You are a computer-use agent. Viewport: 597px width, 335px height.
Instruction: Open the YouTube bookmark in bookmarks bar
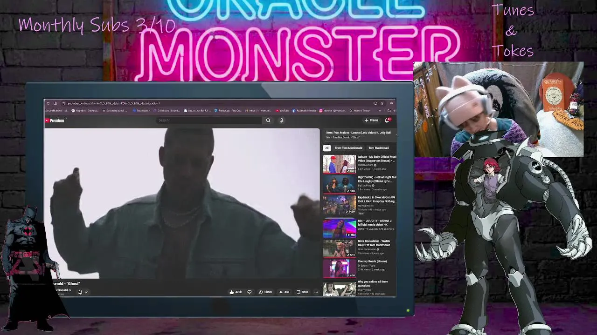click(x=283, y=111)
